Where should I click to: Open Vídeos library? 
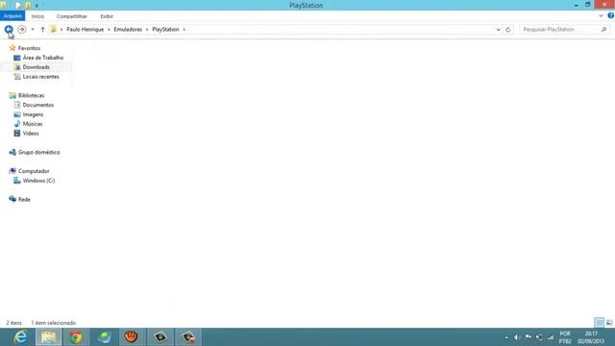[31, 133]
